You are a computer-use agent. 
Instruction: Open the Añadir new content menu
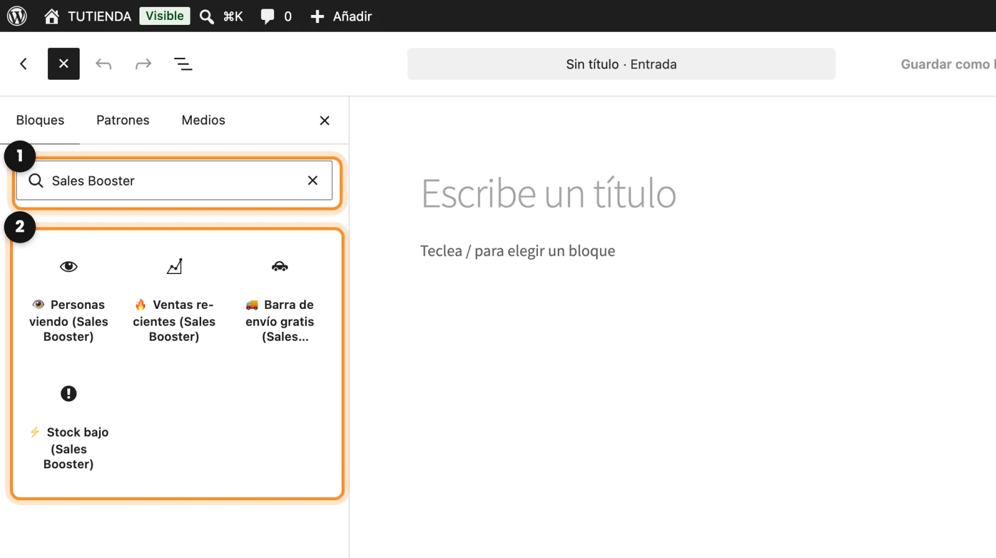tap(341, 16)
